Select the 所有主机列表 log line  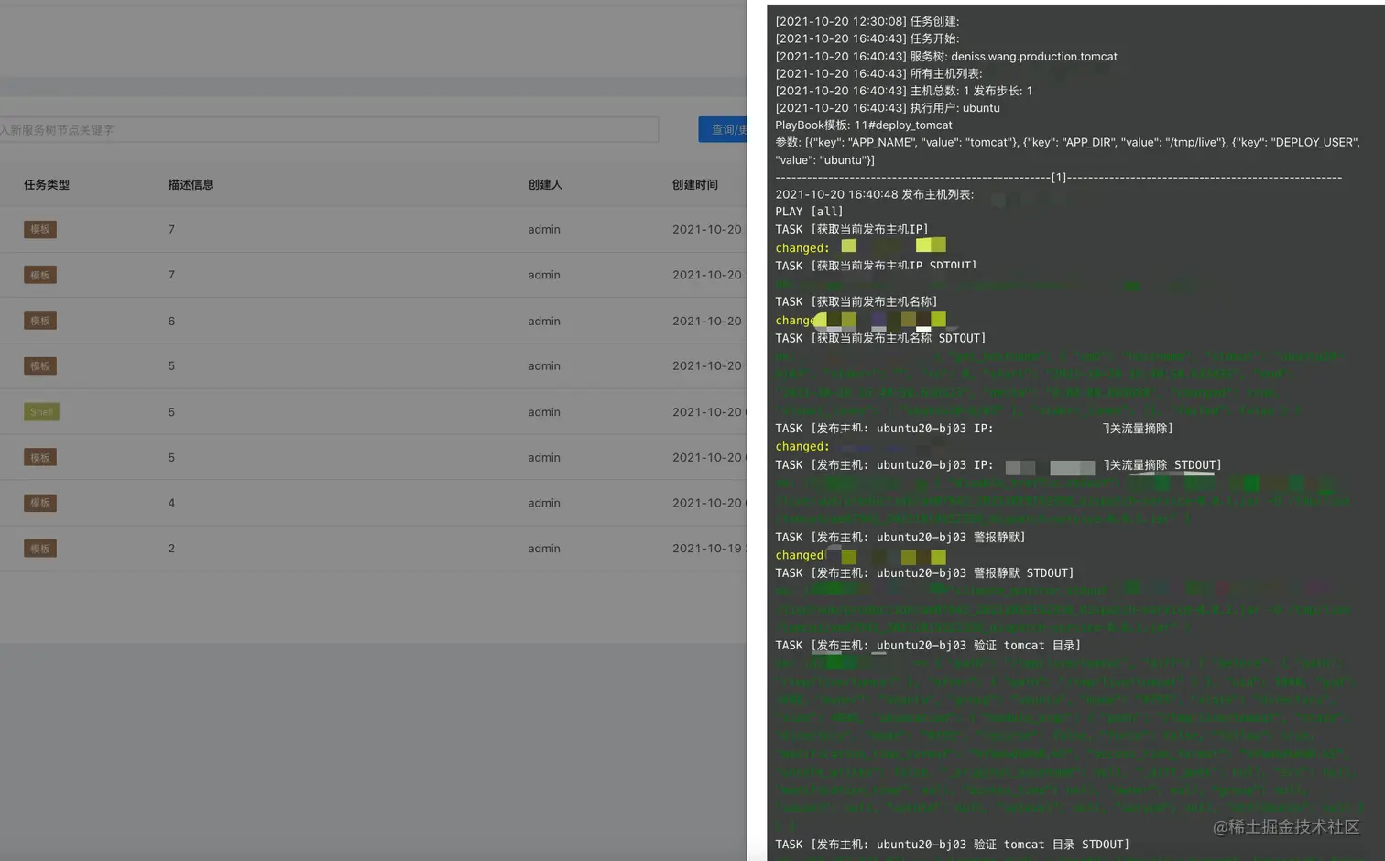pyautogui.click(x=879, y=73)
